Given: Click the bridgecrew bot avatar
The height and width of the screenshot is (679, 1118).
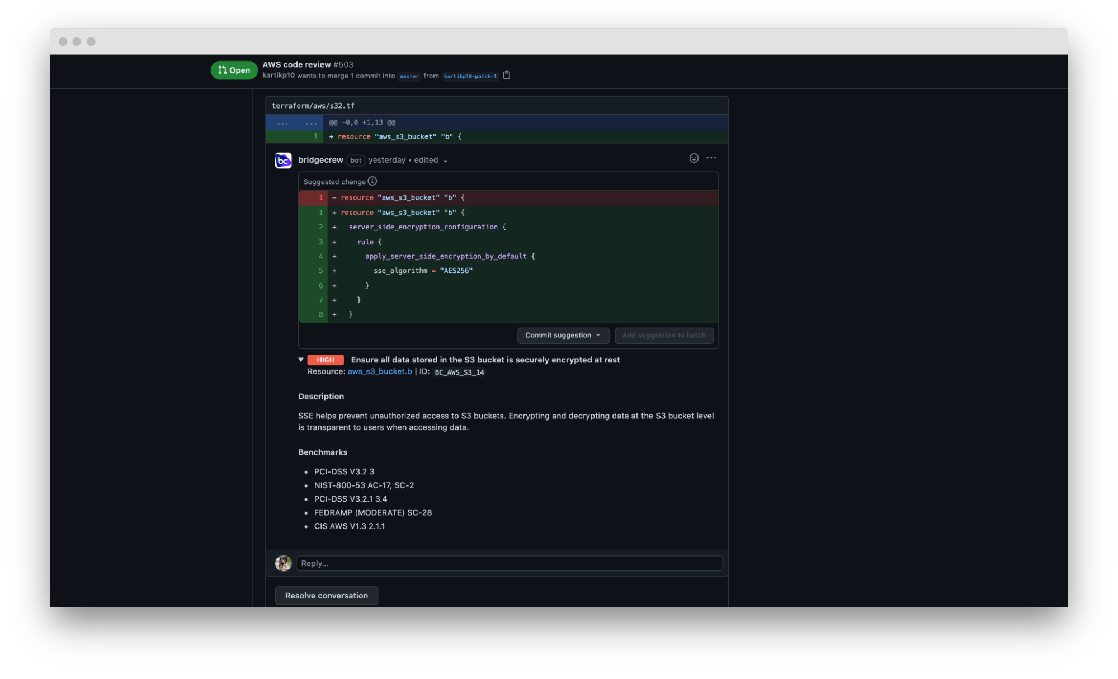Looking at the screenshot, I should coord(283,161).
